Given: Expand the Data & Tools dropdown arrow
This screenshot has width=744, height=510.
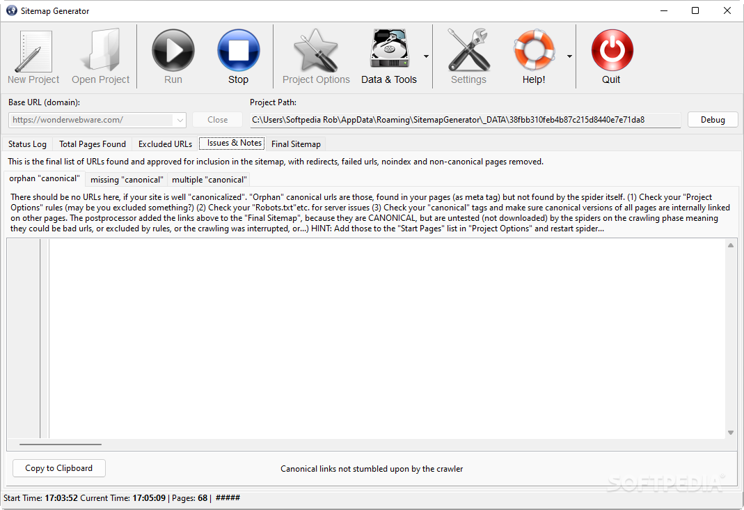Looking at the screenshot, I should (426, 56).
